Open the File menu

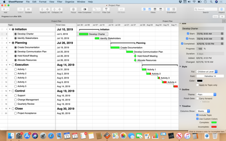click(28, 2)
